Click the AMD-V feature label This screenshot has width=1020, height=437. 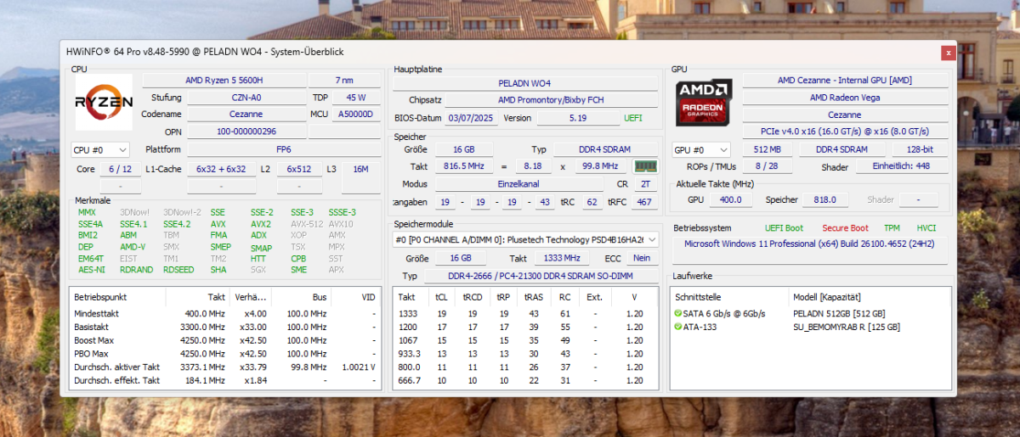pos(133,247)
